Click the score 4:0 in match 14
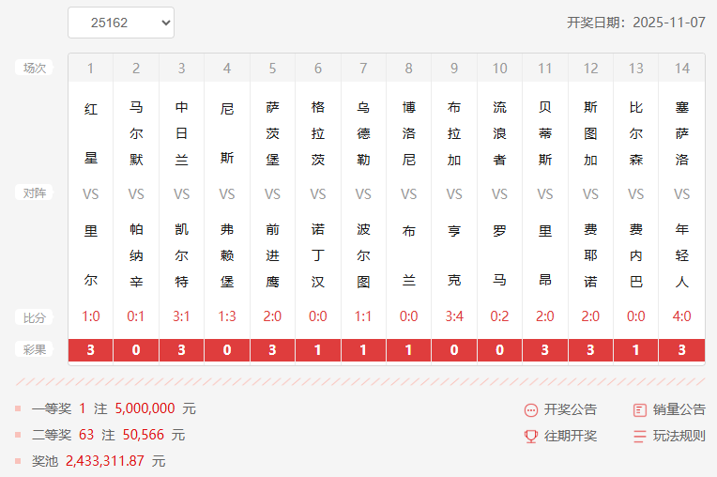The width and height of the screenshot is (717, 477). point(681,316)
